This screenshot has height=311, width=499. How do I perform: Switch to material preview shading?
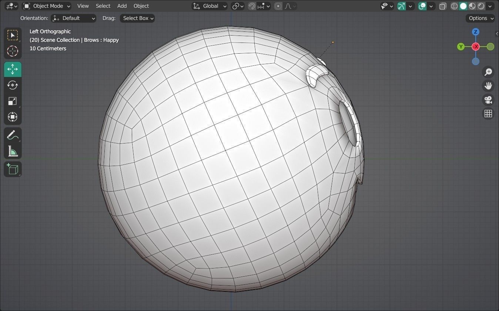(472, 6)
